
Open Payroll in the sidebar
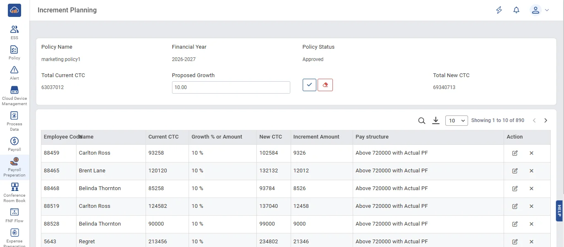(14, 144)
